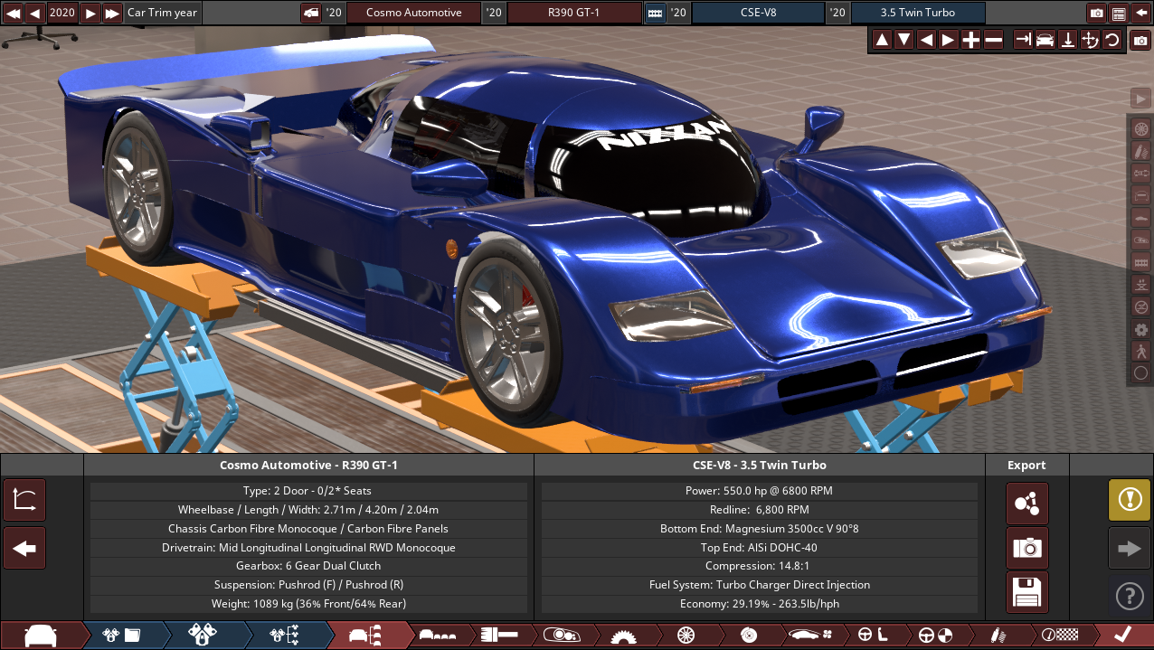Screen dimensions: 1154x650
Task: Open the wheels and tyres tab
Action: point(686,635)
